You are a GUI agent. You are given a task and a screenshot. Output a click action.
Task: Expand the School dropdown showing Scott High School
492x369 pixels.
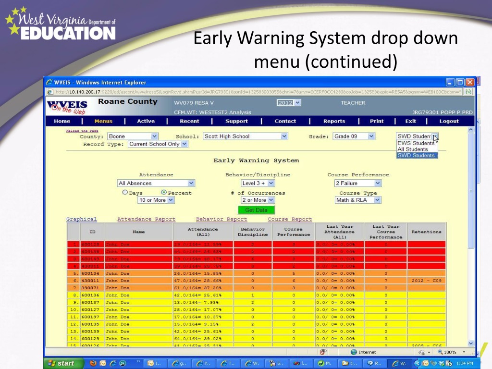246,136
